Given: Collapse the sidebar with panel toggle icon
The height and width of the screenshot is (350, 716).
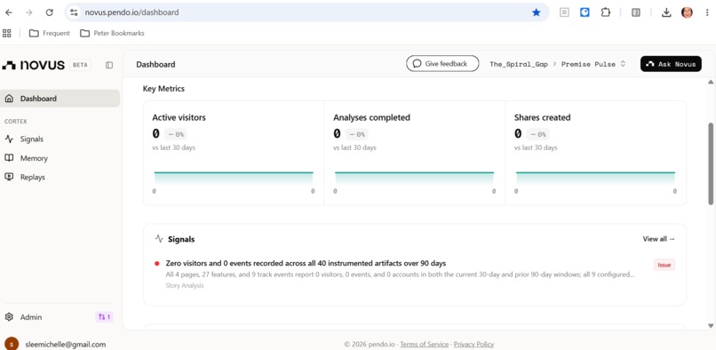Looking at the screenshot, I should click(x=109, y=65).
